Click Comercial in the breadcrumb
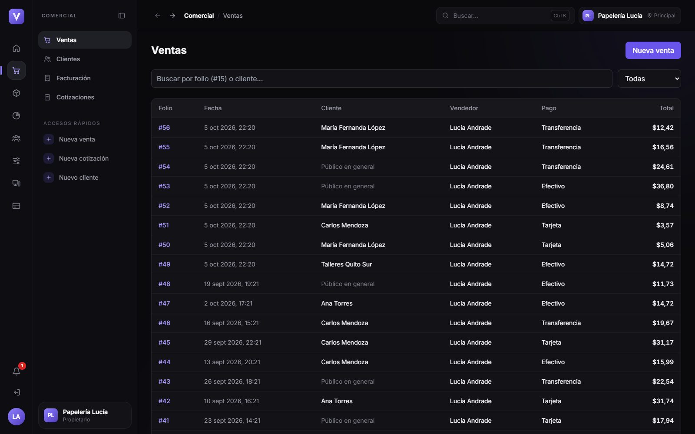695x434 pixels. [199, 16]
